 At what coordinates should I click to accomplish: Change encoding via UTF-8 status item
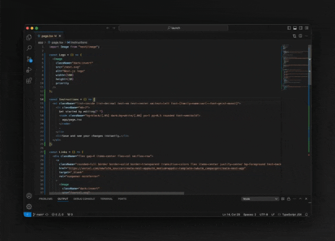click(264, 214)
